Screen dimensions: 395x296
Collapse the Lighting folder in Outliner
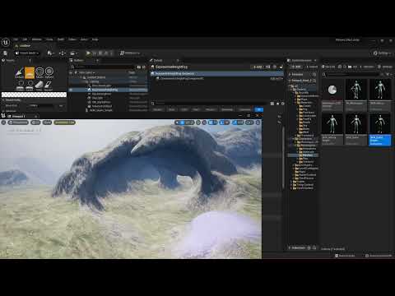(86, 81)
